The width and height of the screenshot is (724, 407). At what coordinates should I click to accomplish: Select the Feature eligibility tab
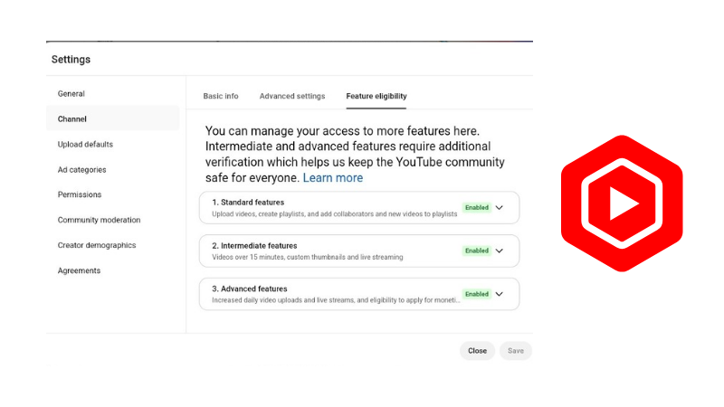tap(376, 96)
